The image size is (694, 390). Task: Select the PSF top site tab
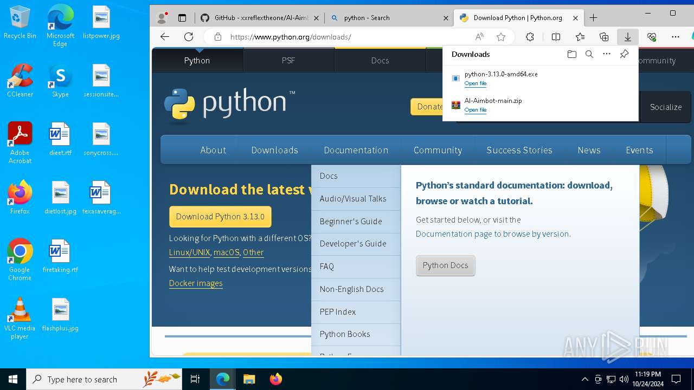click(288, 60)
